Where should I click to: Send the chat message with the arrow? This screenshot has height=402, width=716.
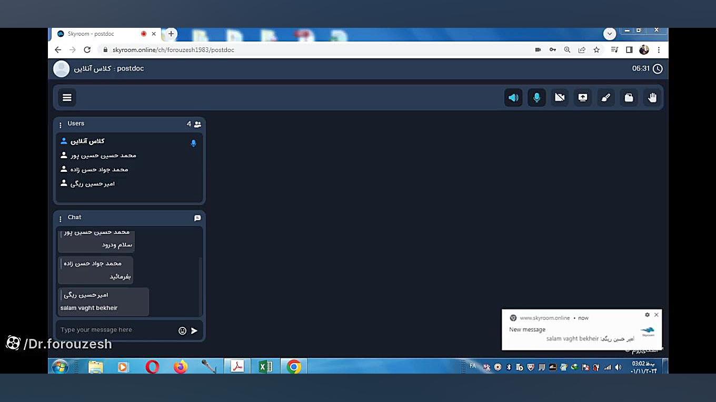(x=194, y=331)
